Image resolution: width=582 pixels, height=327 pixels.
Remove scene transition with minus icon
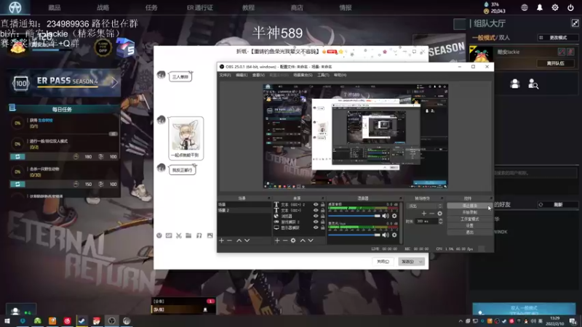point(431,213)
